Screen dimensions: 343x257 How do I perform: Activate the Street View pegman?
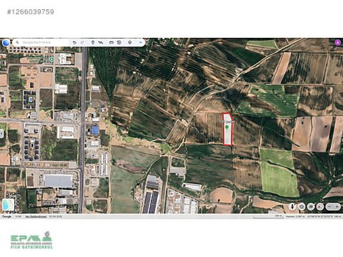292,206
